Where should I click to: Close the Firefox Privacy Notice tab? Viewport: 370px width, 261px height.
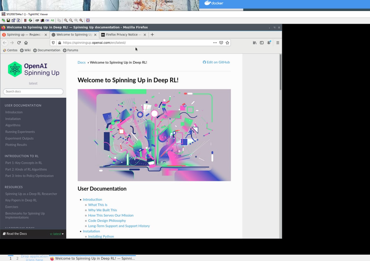(145, 35)
